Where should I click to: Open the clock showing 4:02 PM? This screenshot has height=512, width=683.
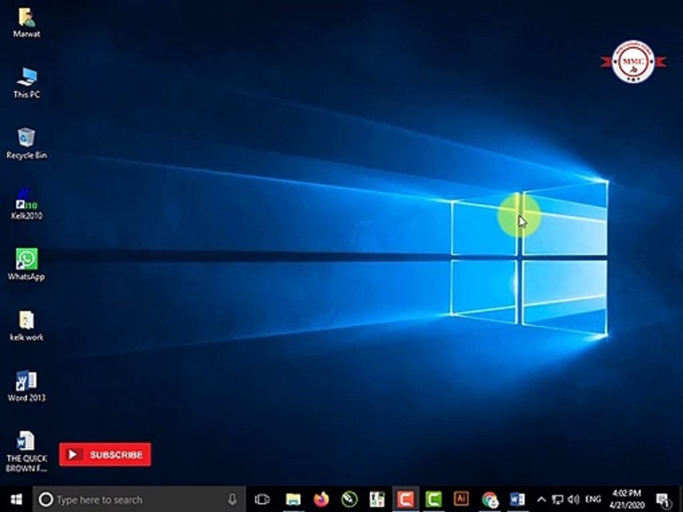click(x=627, y=499)
